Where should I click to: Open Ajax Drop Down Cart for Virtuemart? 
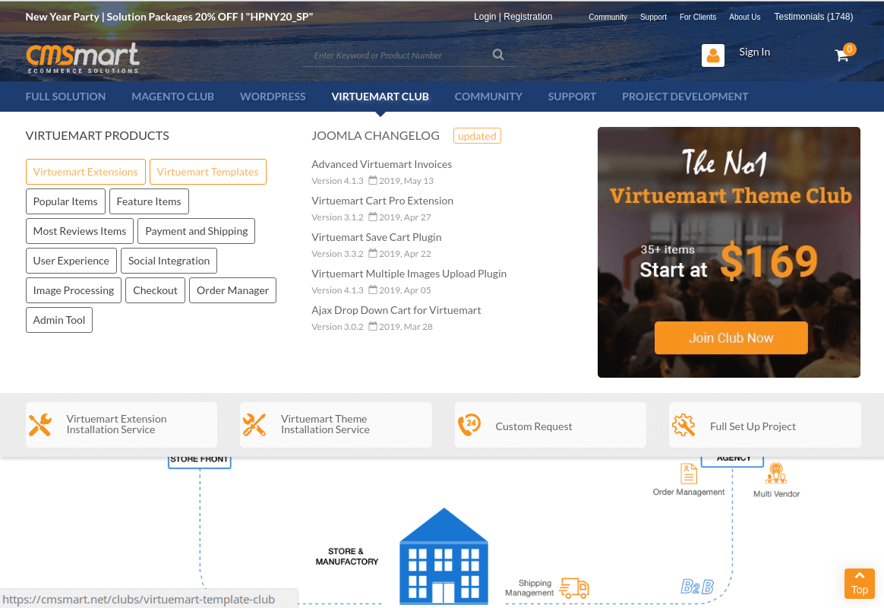(396, 310)
